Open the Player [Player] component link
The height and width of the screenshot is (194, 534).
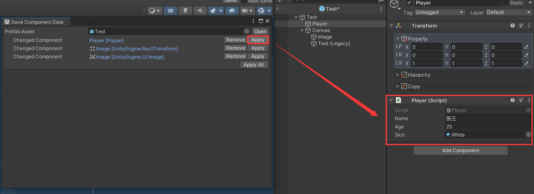point(106,40)
